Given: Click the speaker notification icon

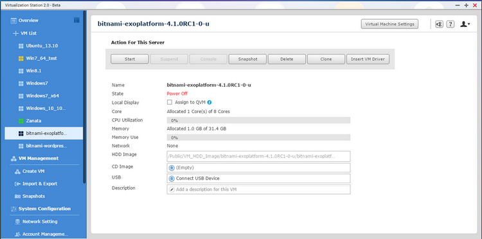Looking at the screenshot, I should click(x=440, y=24).
